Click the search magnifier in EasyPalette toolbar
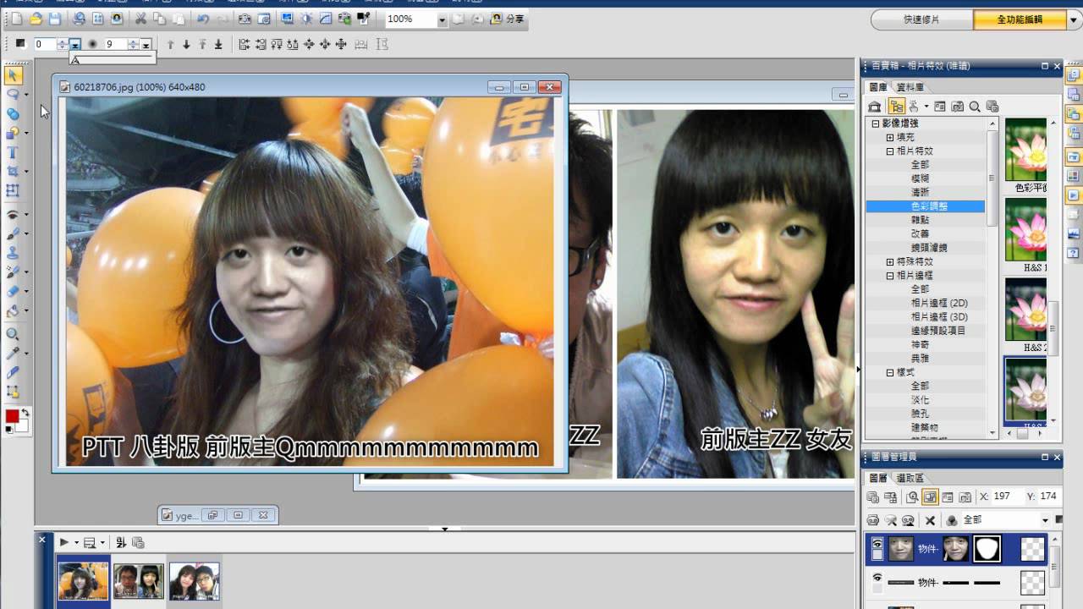Viewport: 1083px width, 609px height. [975, 107]
